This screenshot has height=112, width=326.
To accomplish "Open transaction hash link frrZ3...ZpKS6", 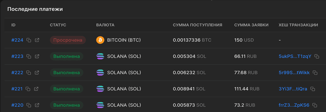I will (294, 105).
